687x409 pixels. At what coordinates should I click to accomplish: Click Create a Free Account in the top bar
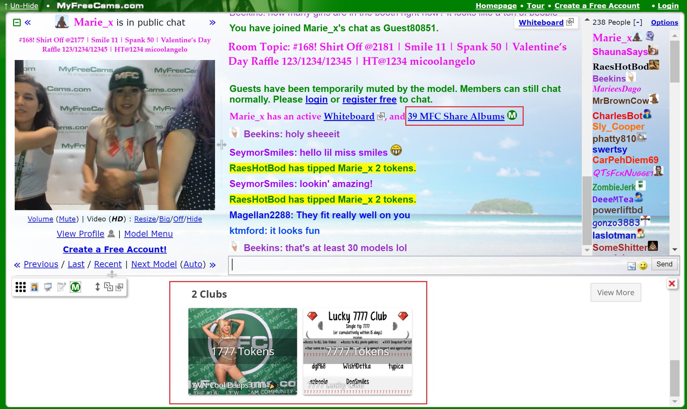point(597,6)
